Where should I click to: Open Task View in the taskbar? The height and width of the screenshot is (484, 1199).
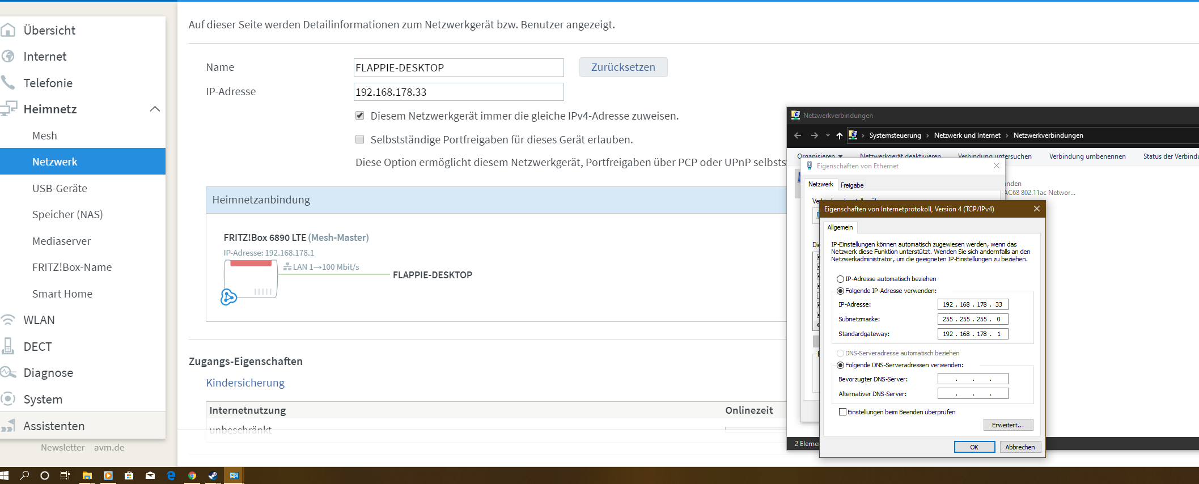click(x=65, y=475)
